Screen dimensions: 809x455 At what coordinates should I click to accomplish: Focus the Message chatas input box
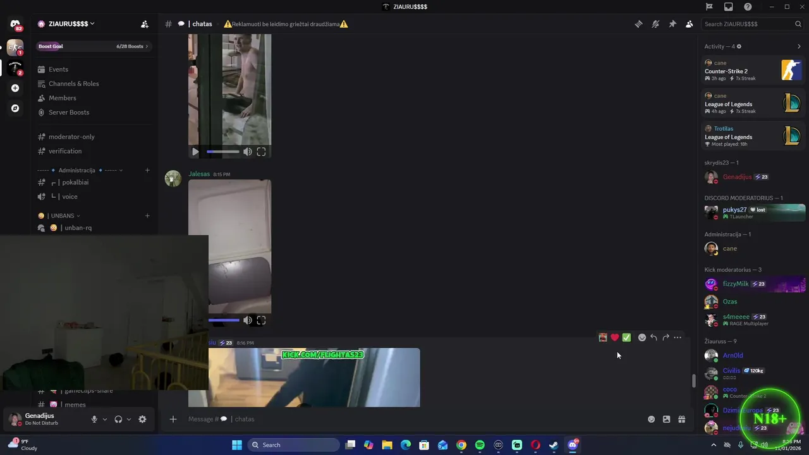[414, 419]
